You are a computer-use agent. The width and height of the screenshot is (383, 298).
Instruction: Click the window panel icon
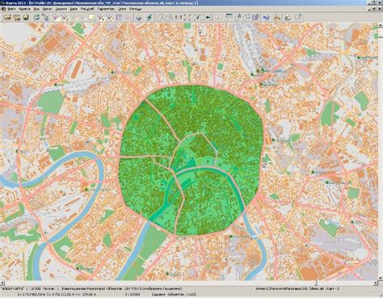pyautogui.click(x=229, y=18)
